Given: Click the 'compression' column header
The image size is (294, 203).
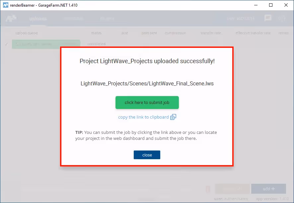Looking at the screenshot, I should 176,33.
